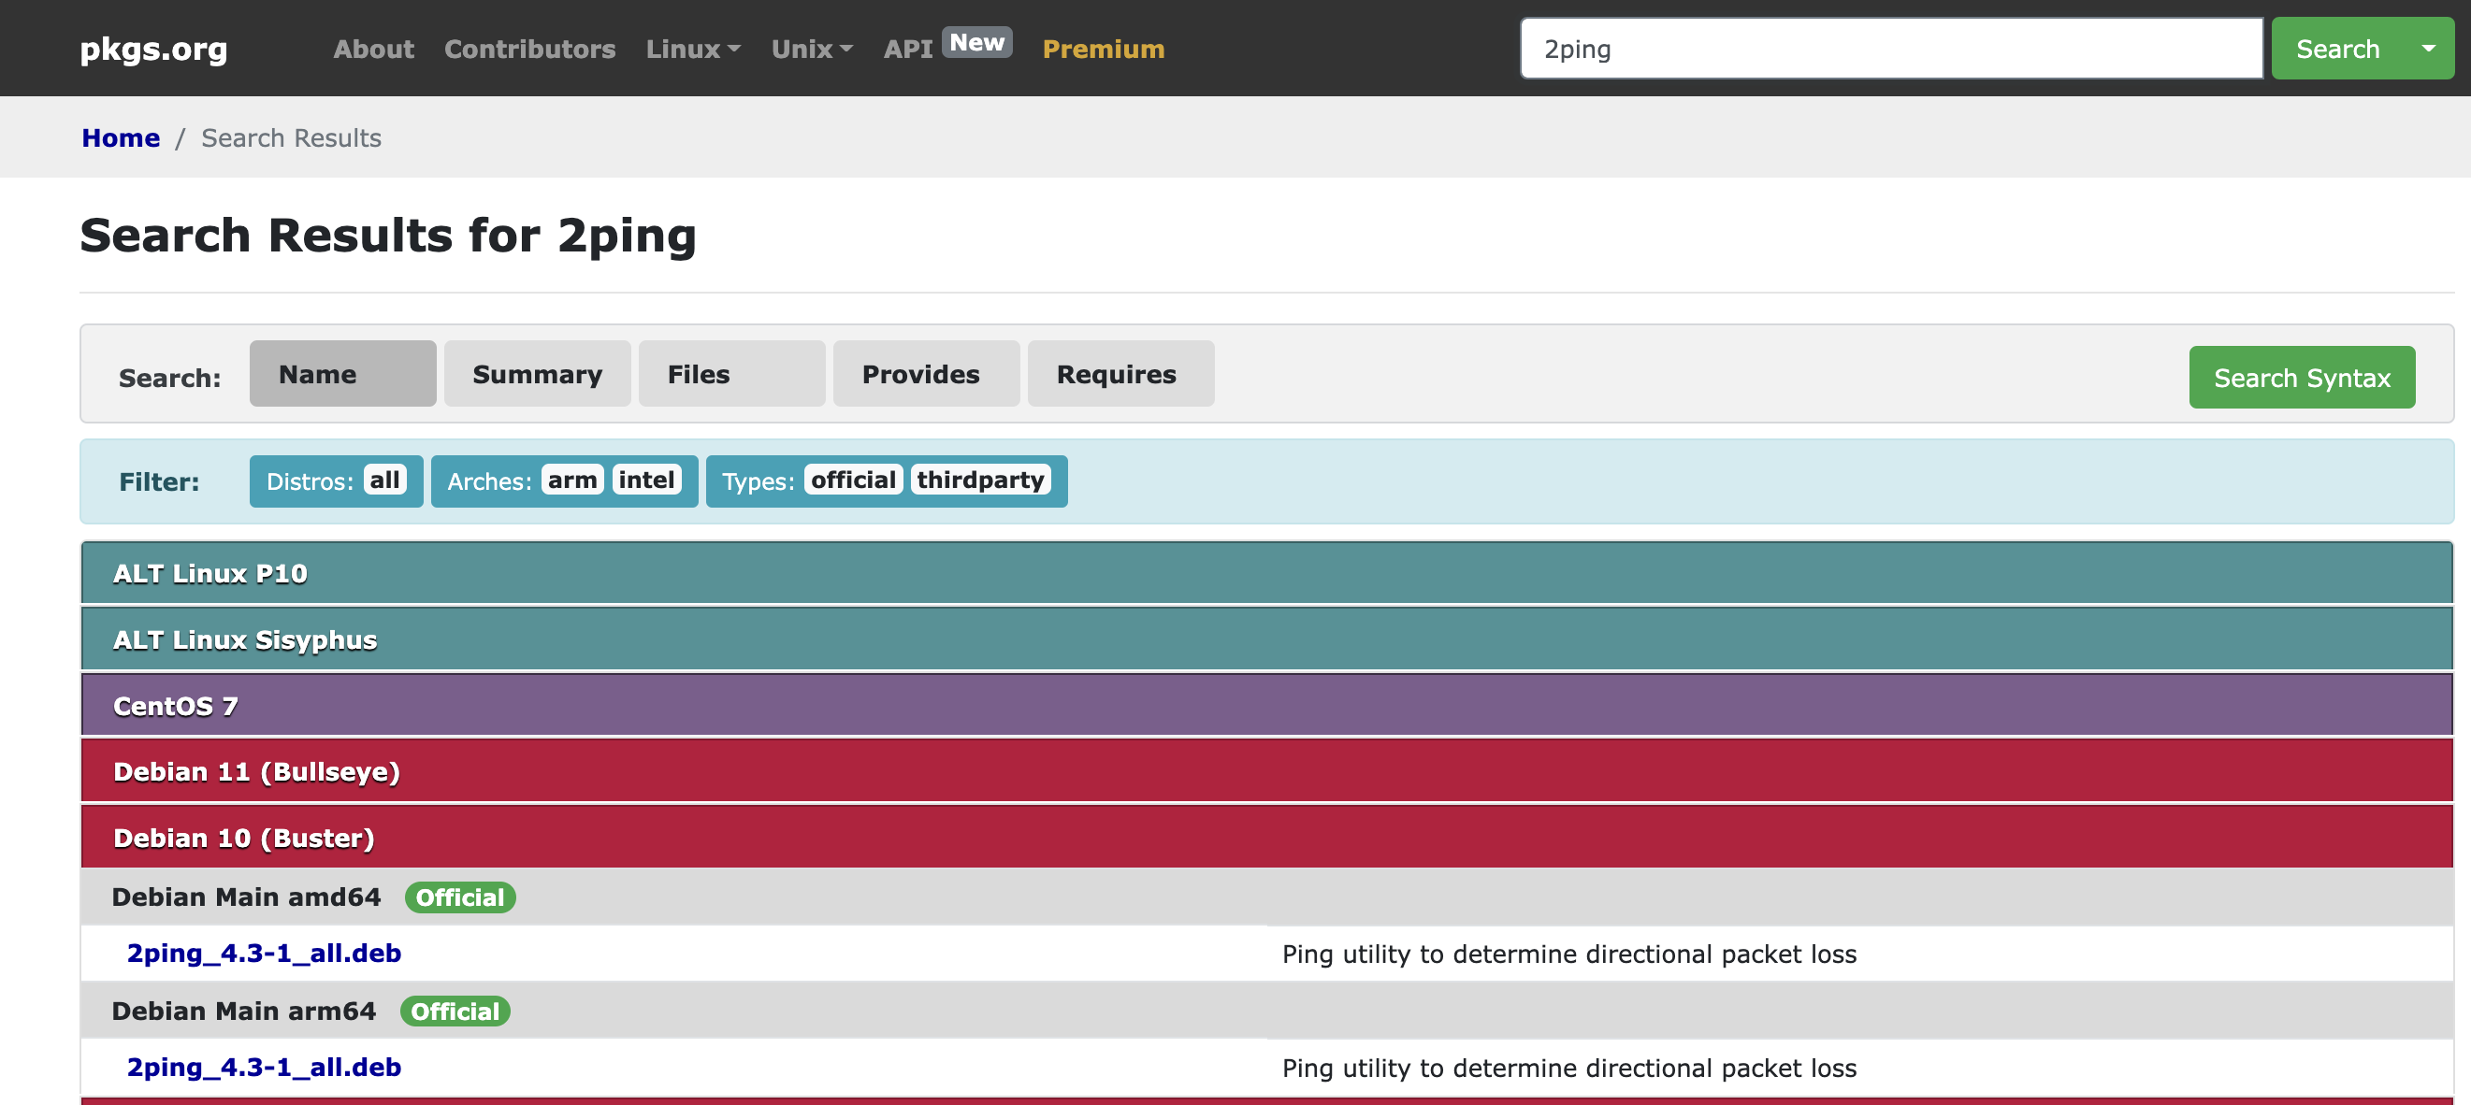Open 2ping_4.3-1_all.deb under Debian Main amd64
2471x1105 pixels.
[264, 954]
